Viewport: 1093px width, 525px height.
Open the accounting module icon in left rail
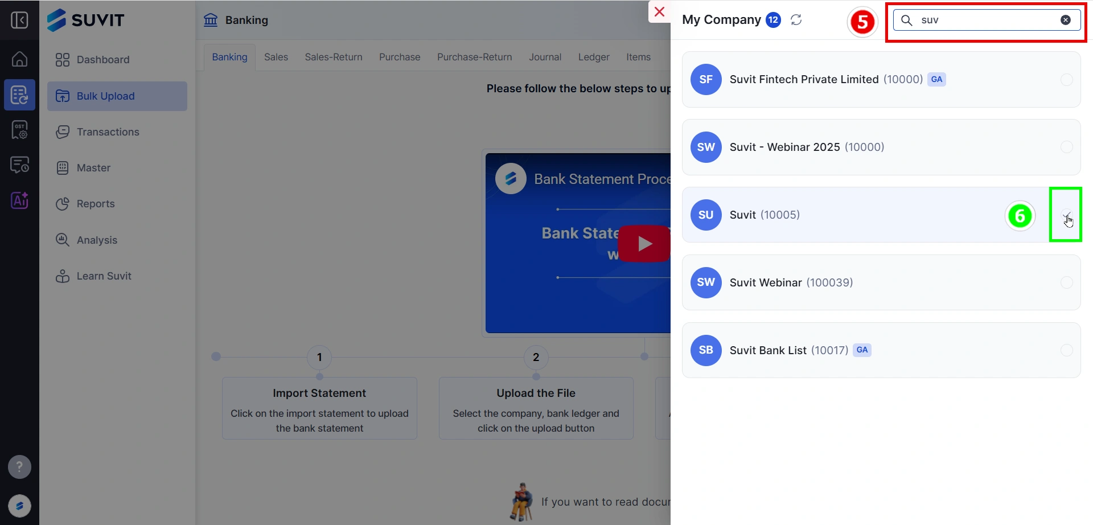tap(19, 95)
